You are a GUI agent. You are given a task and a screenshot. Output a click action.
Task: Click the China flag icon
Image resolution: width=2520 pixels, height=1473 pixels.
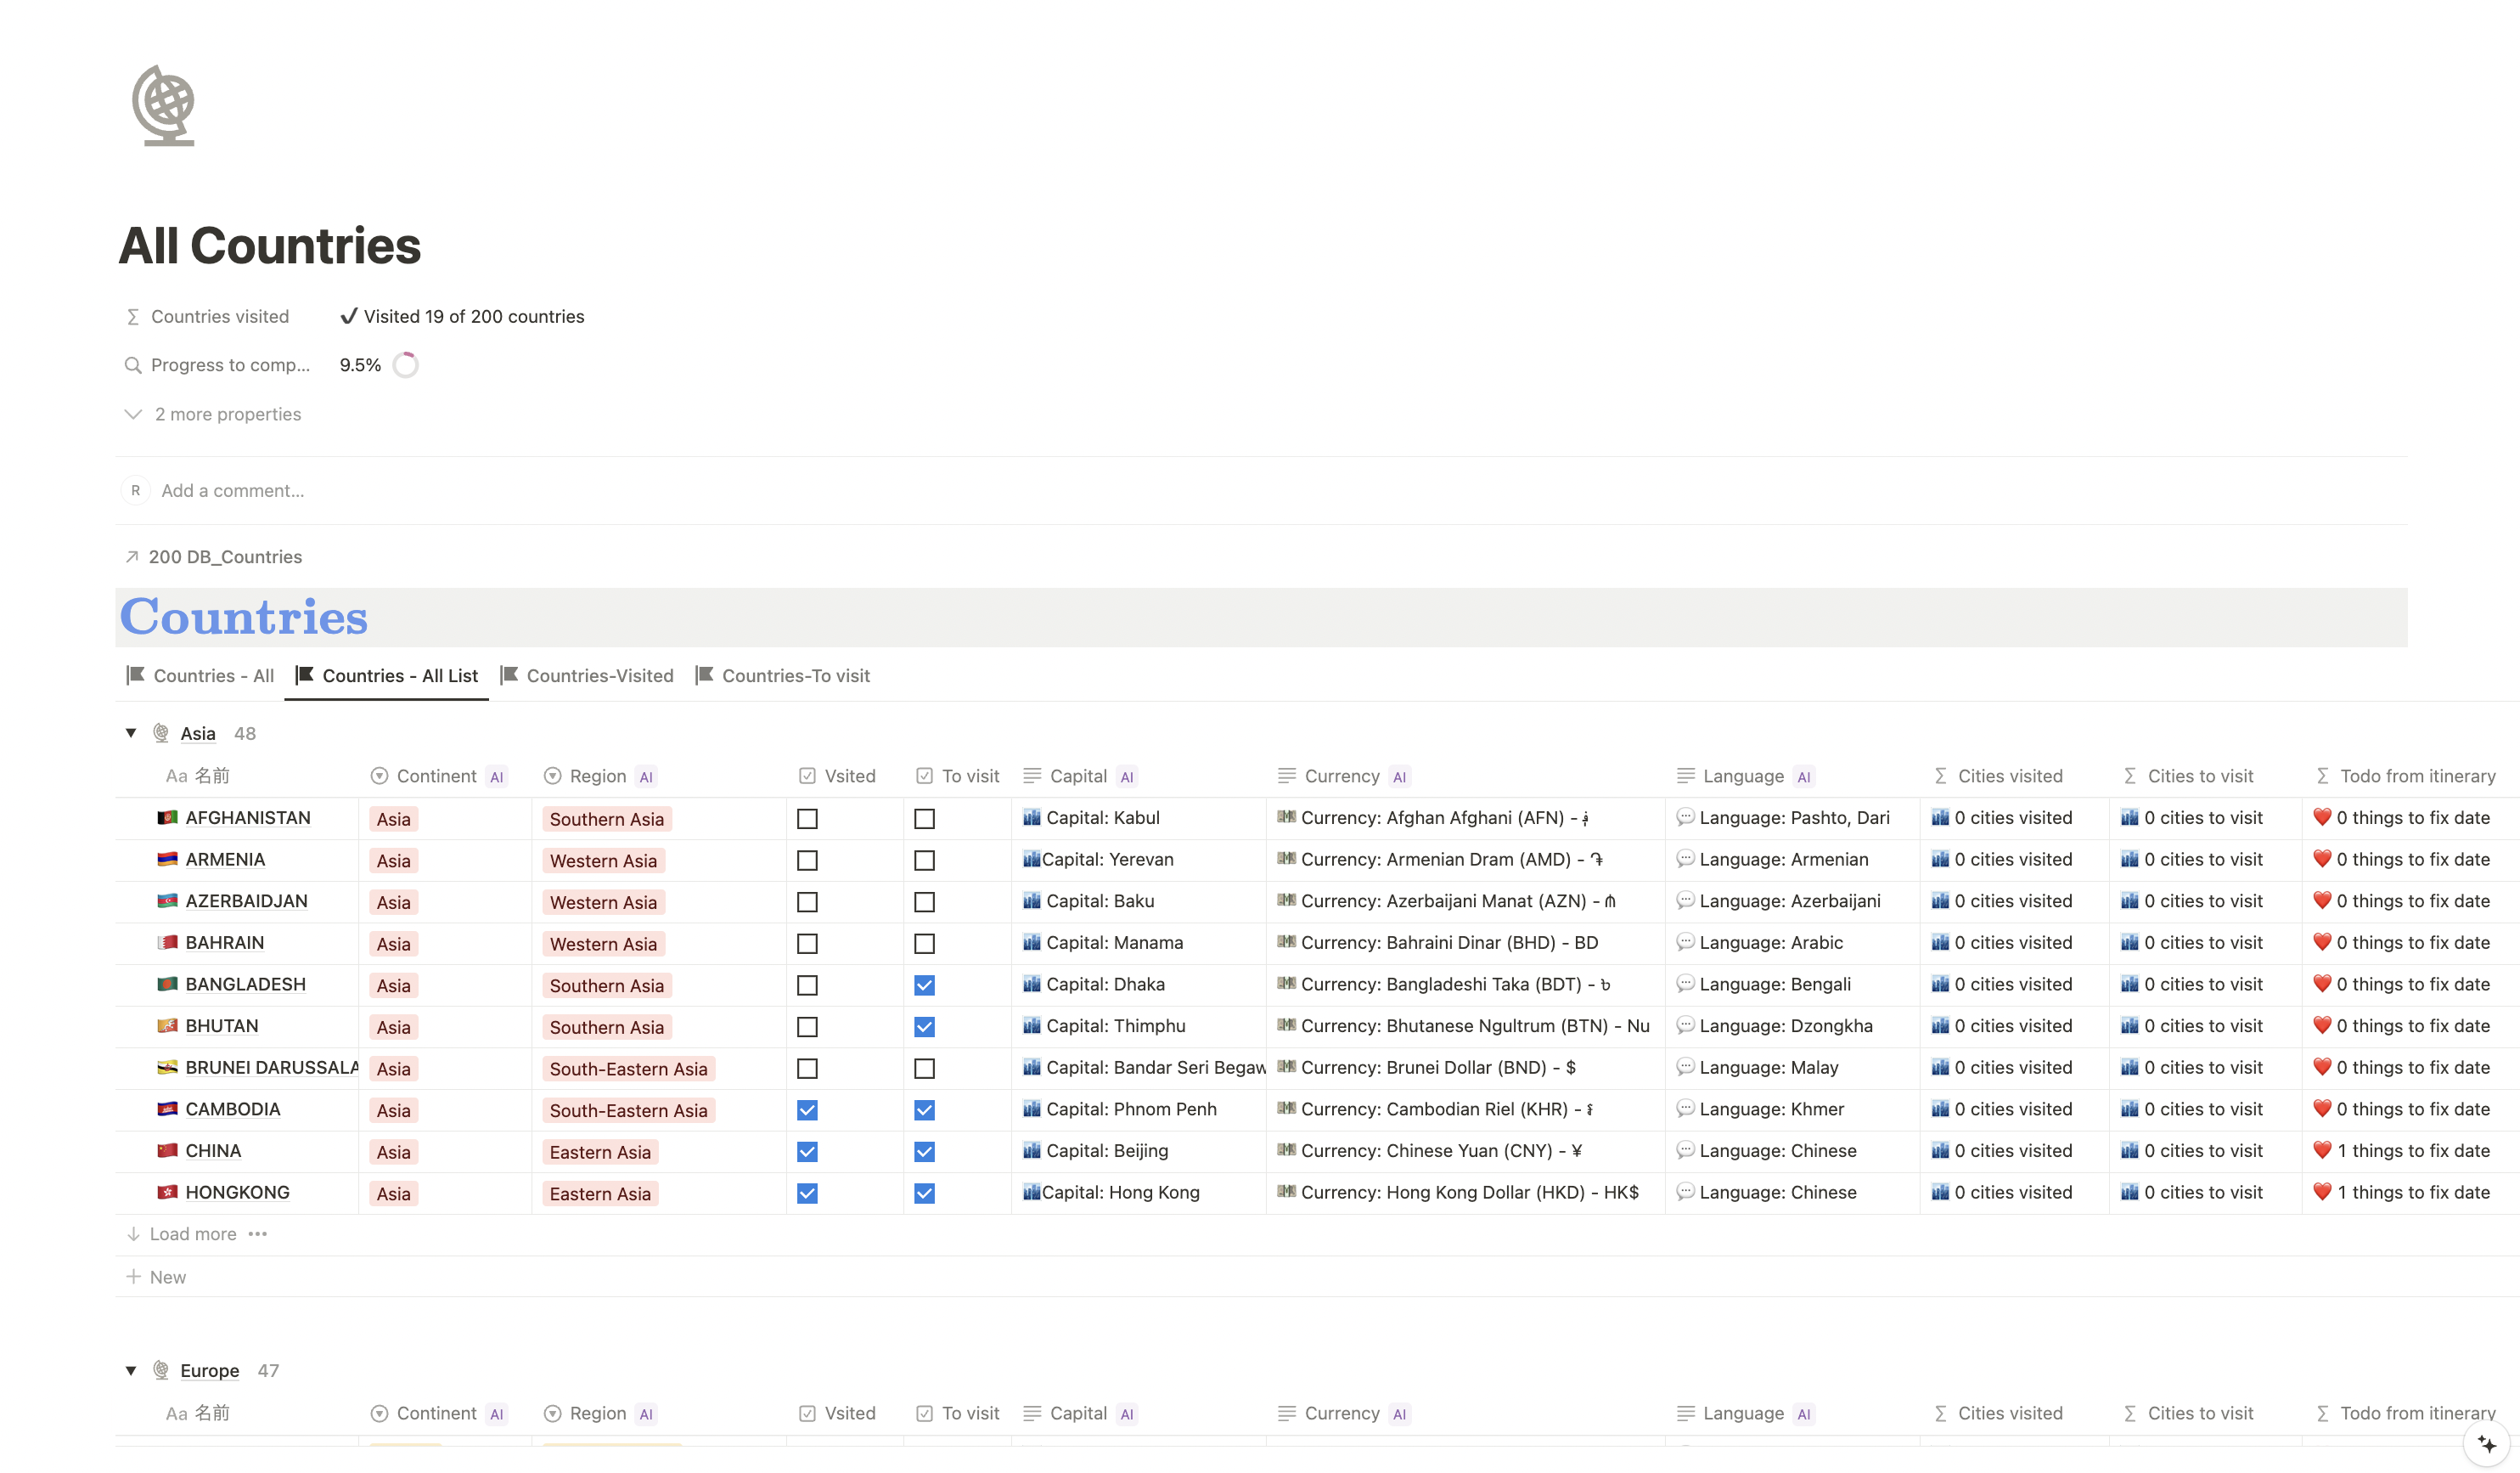click(167, 1151)
